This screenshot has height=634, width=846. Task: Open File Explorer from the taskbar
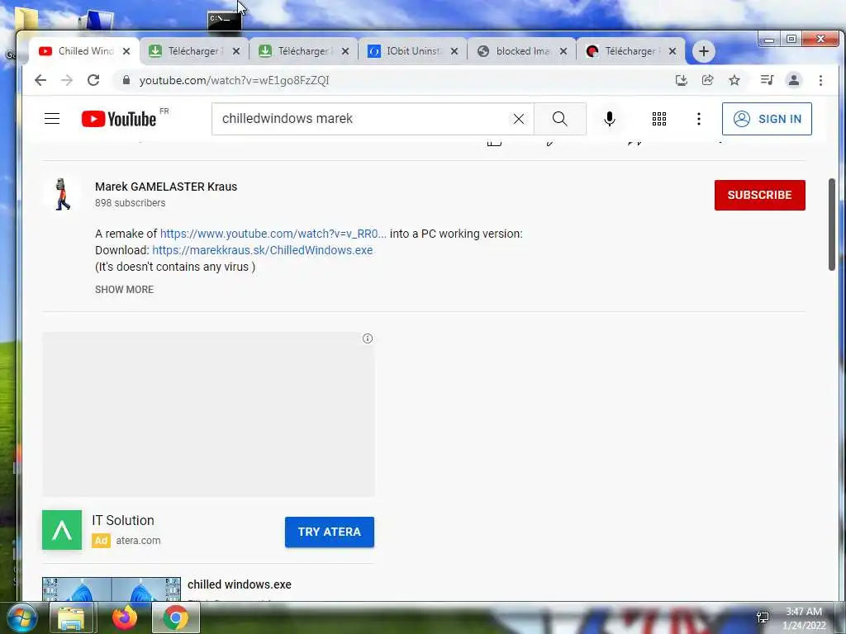71,617
